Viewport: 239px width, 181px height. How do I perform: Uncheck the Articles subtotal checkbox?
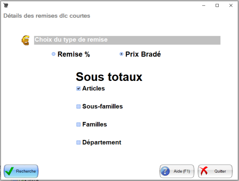coord(78,89)
